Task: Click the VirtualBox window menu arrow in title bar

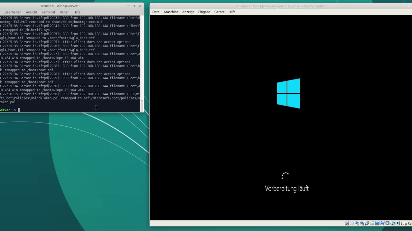Action: [153, 6]
